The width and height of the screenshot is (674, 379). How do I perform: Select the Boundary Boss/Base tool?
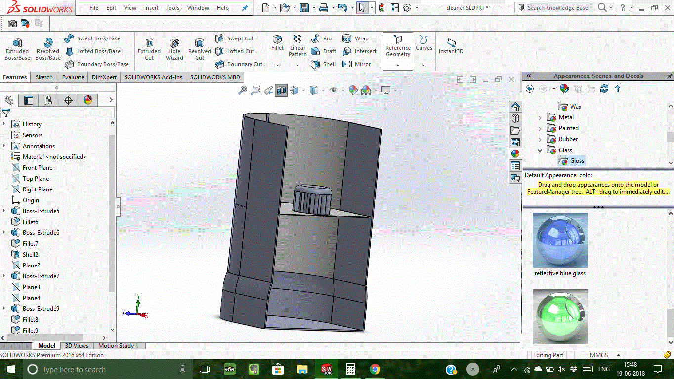pos(97,64)
